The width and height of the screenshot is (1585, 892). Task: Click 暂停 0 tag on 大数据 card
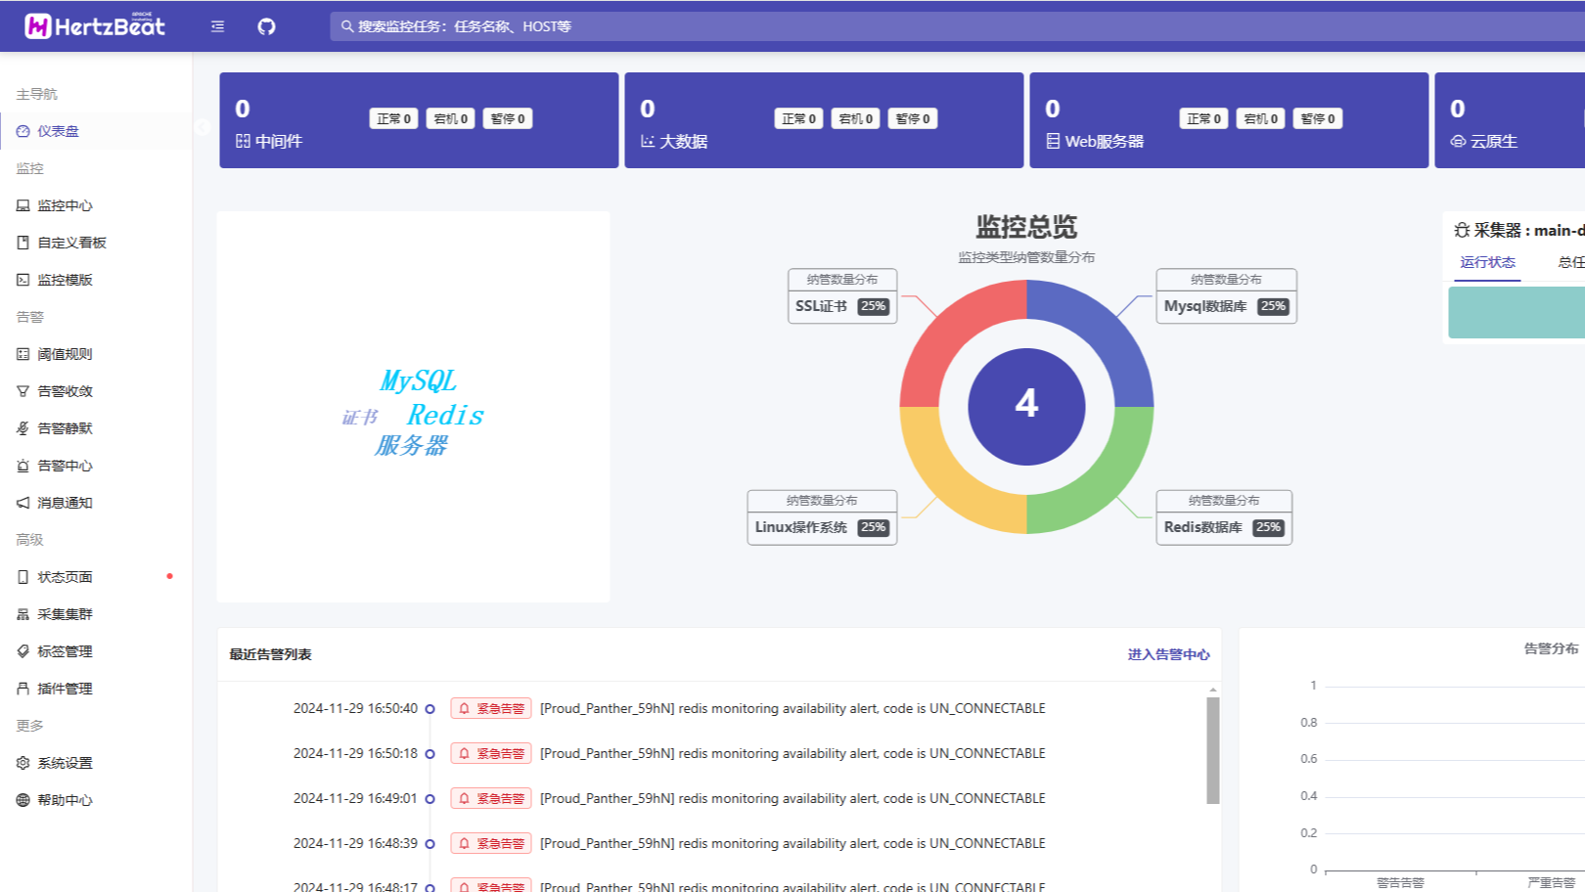tap(913, 118)
